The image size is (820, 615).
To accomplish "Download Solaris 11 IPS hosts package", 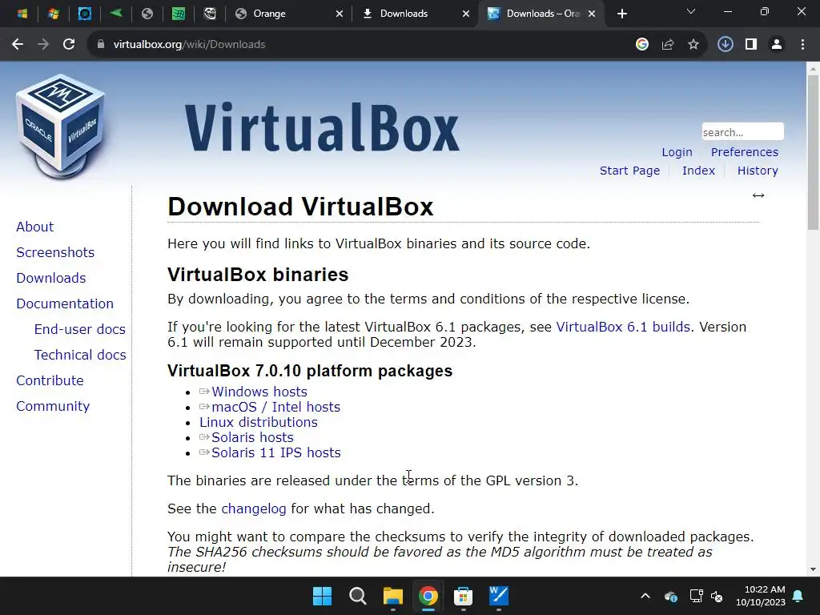I will [x=276, y=452].
